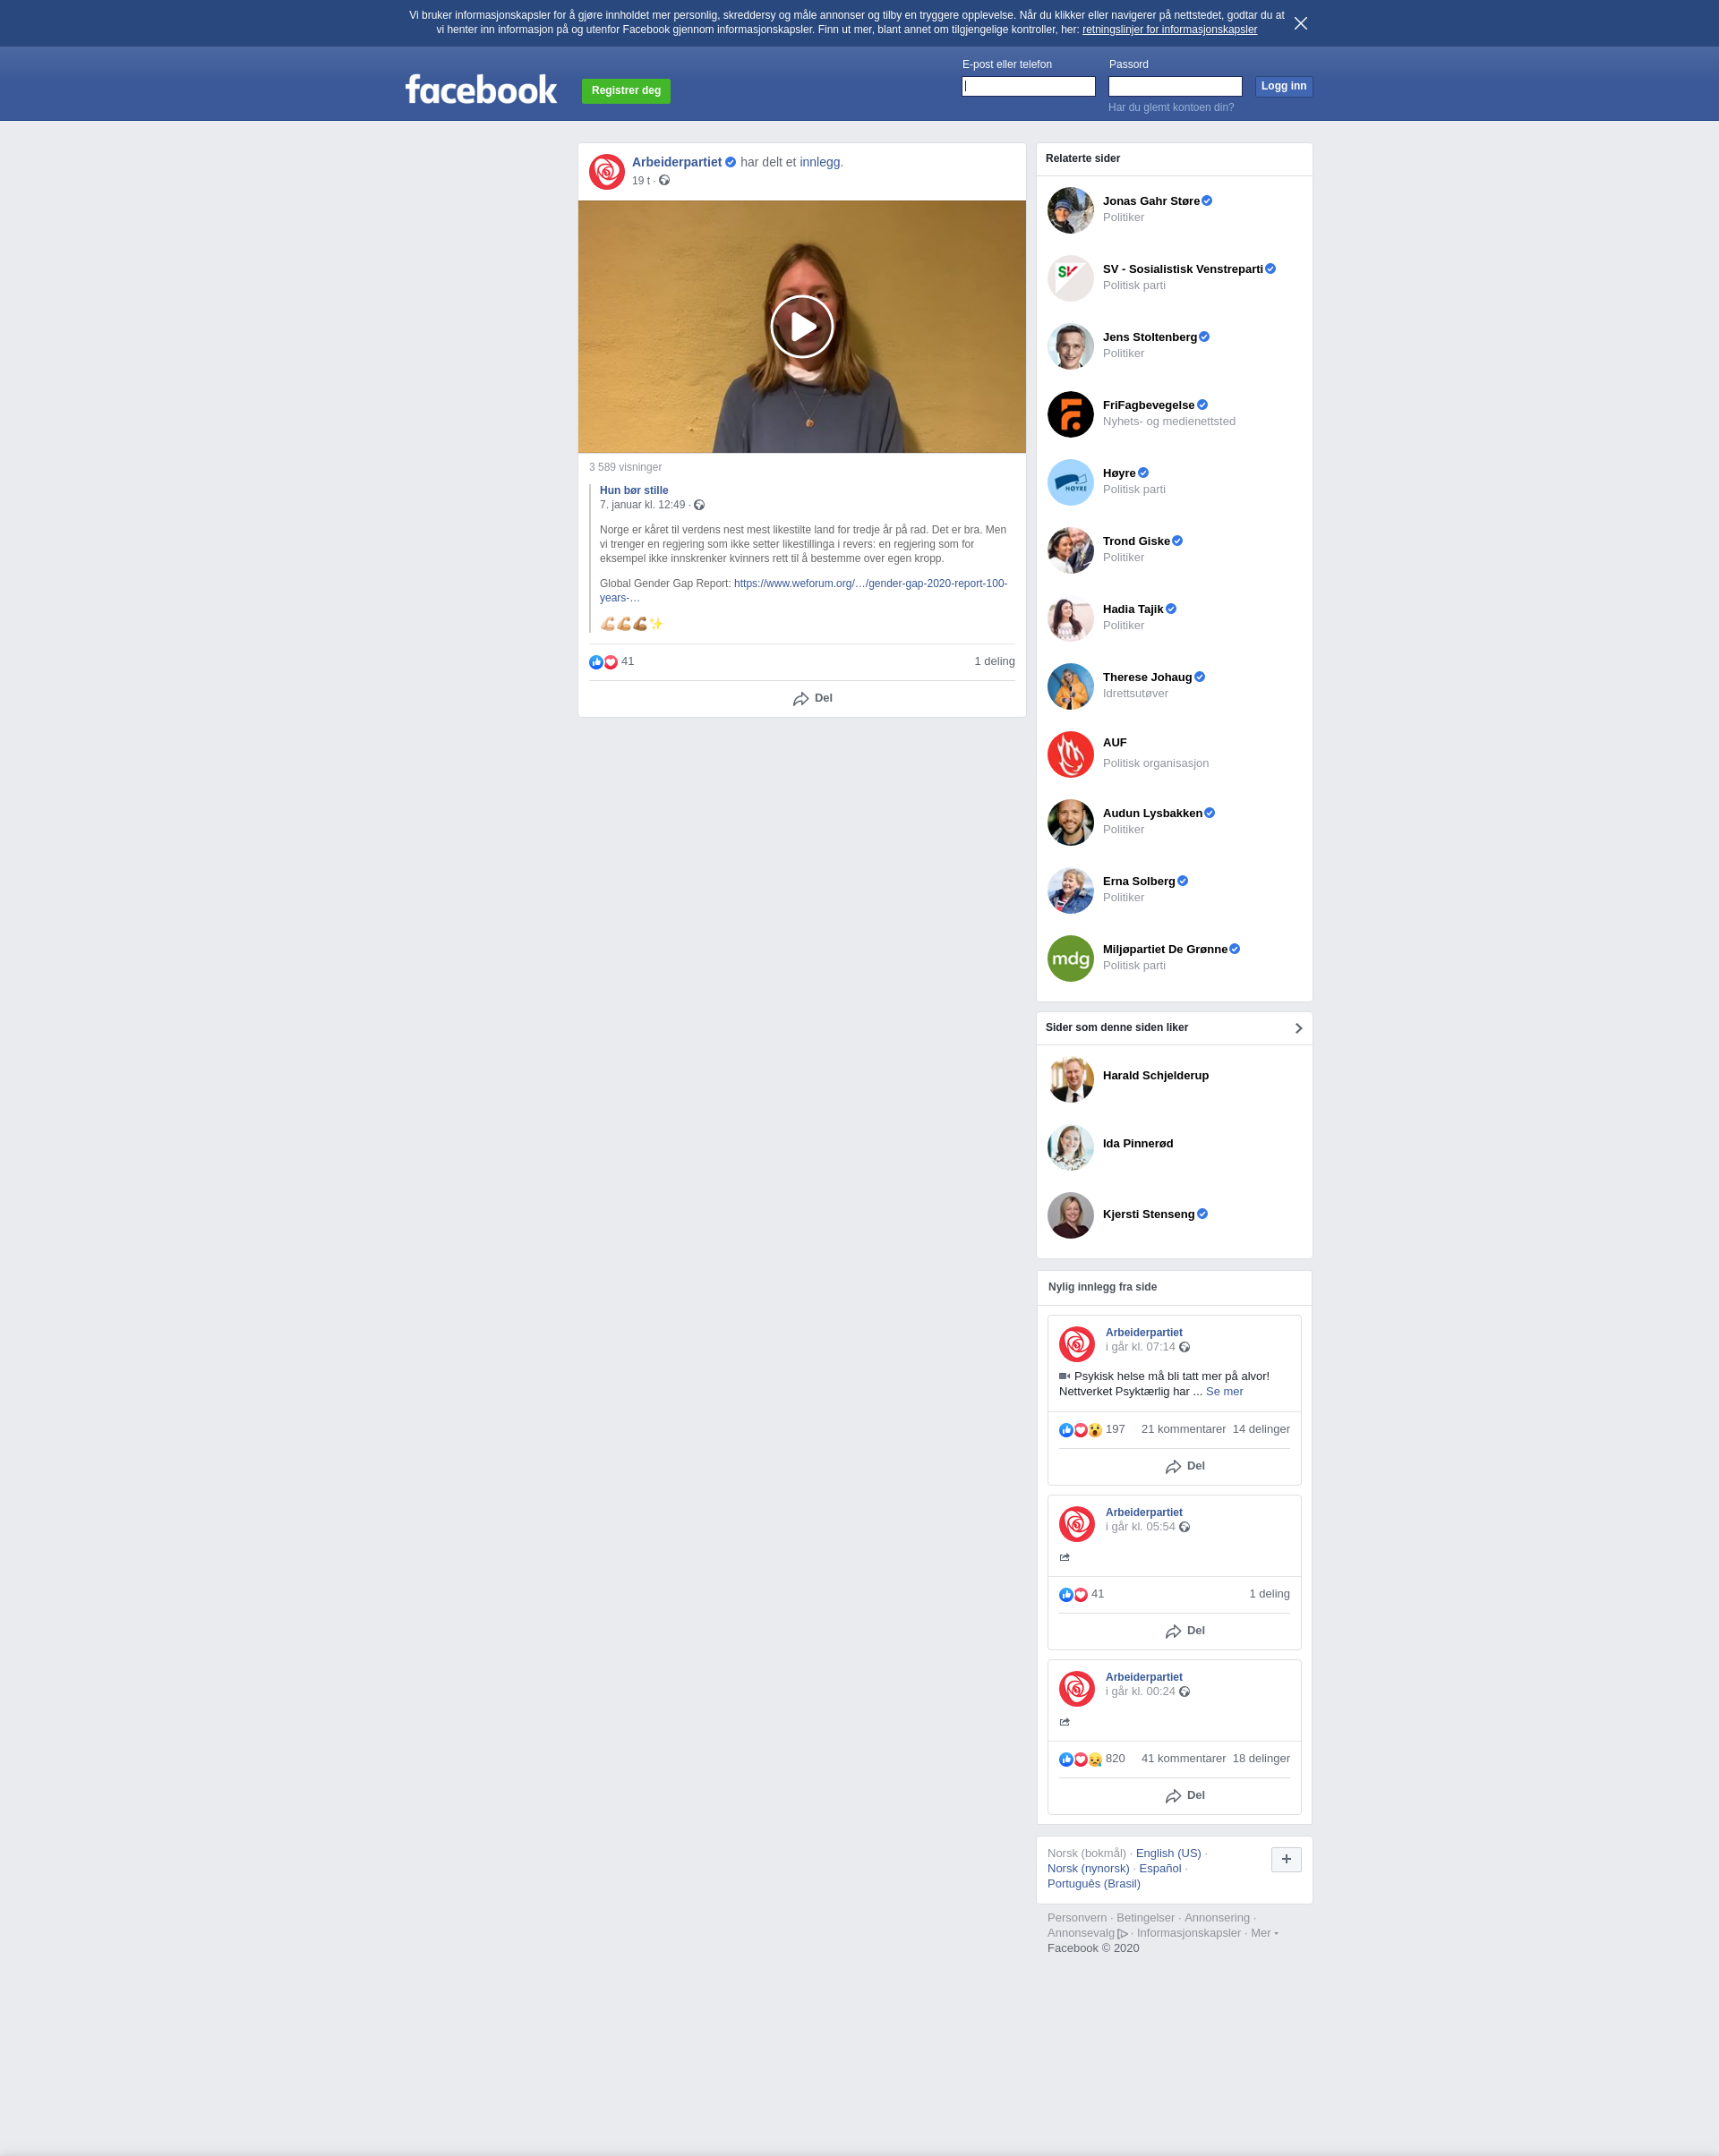Open Informasjonskapsler footer link
The image size is (1719, 2156).
pos(1188,1932)
